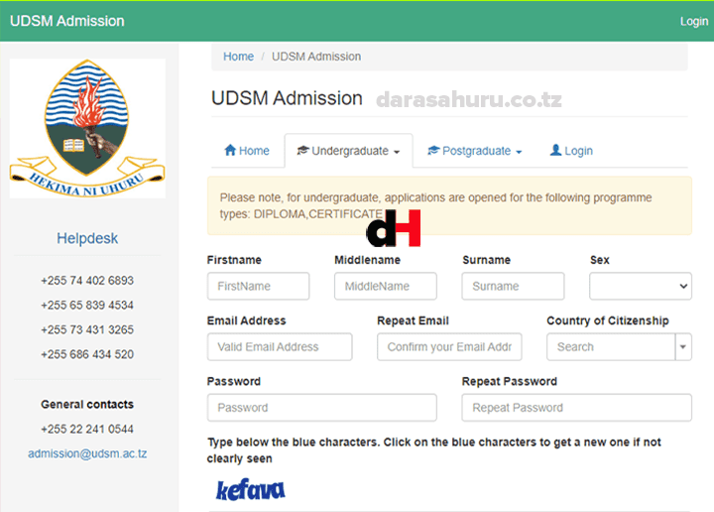The width and height of the screenshot is (714, 512).
Task: Click UDSM Admission text in breadcrumb
Action: [x=316, y=57]
